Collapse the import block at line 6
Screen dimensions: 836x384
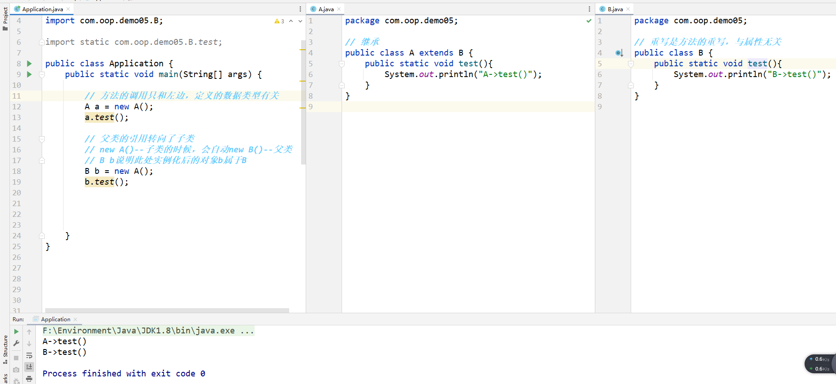(x=42, y=42)
